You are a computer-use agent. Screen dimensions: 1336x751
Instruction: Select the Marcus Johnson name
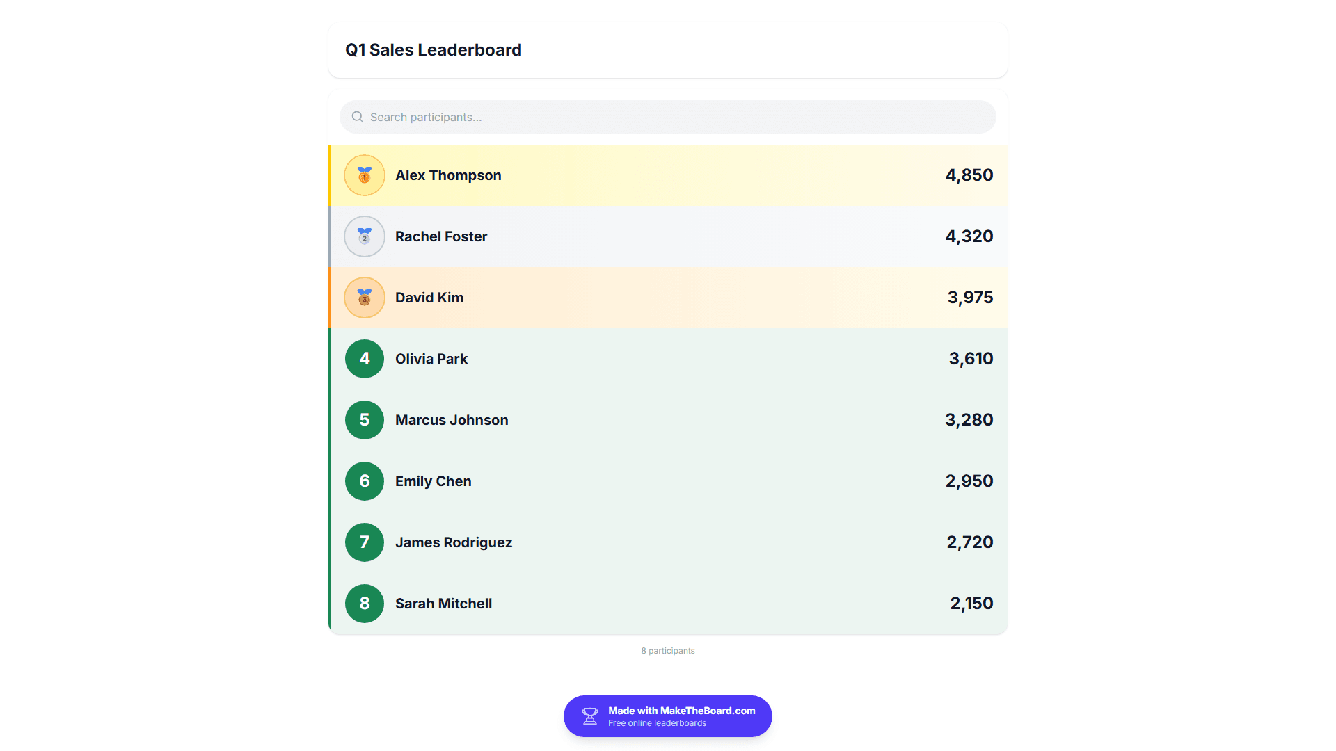point(452,420)
